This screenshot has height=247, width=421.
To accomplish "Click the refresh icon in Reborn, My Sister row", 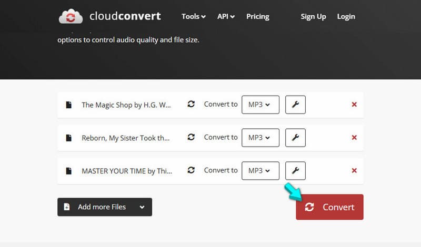I will (191, 137).
